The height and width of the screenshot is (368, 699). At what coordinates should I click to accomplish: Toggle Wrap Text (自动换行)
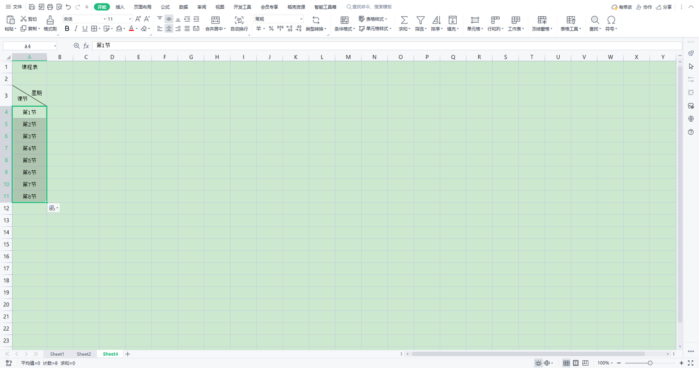tap(239, 20)
